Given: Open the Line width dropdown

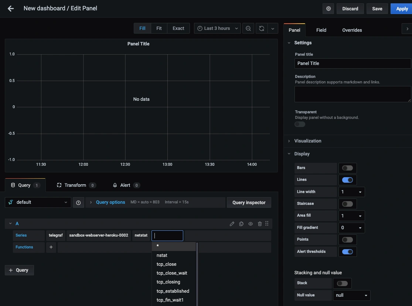Looking at the screenshot, I should pos(351,192).
